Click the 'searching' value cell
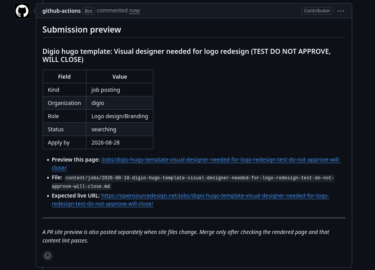 tap(120, 129)
